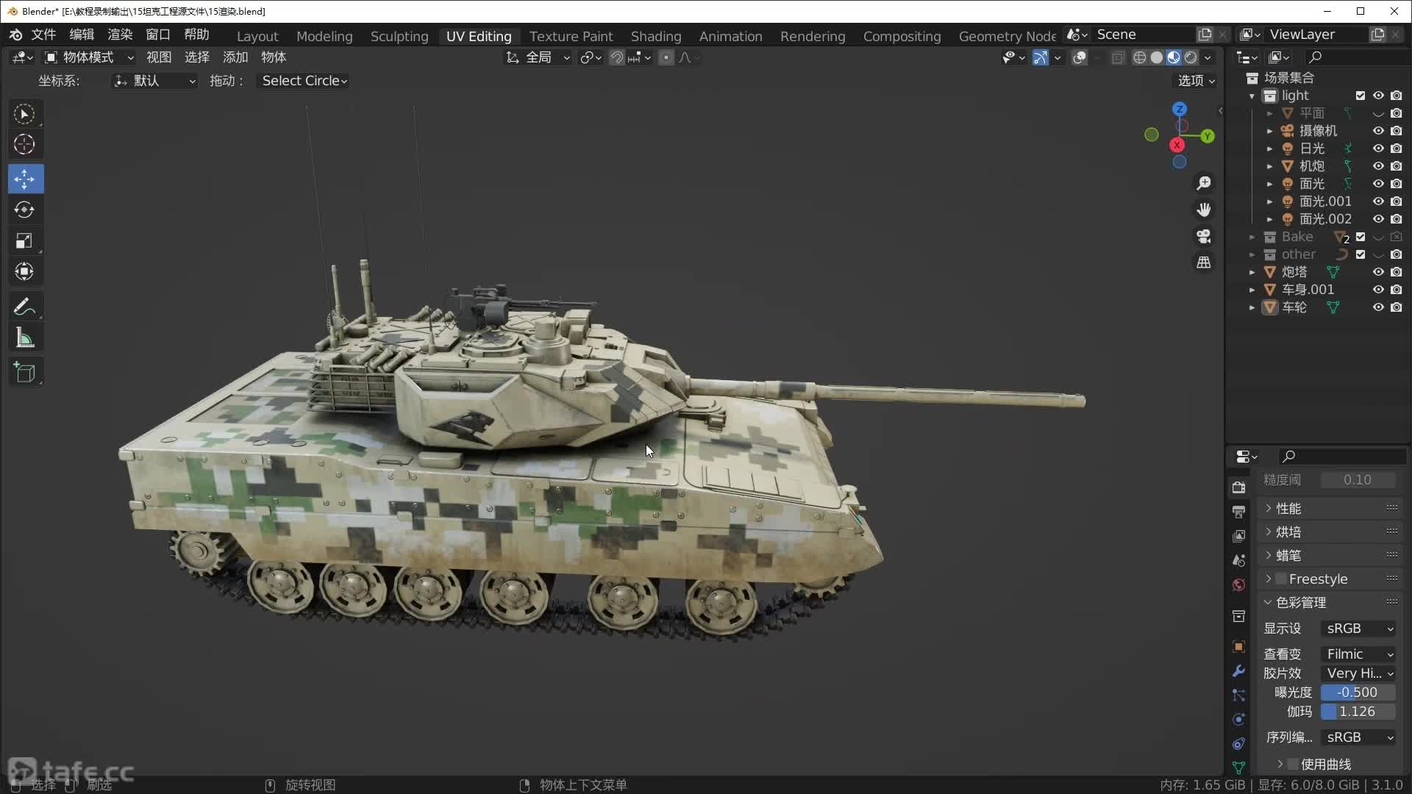1412x794 pixels.
Task: Select the Scale tool
Action: coord(24,241)
